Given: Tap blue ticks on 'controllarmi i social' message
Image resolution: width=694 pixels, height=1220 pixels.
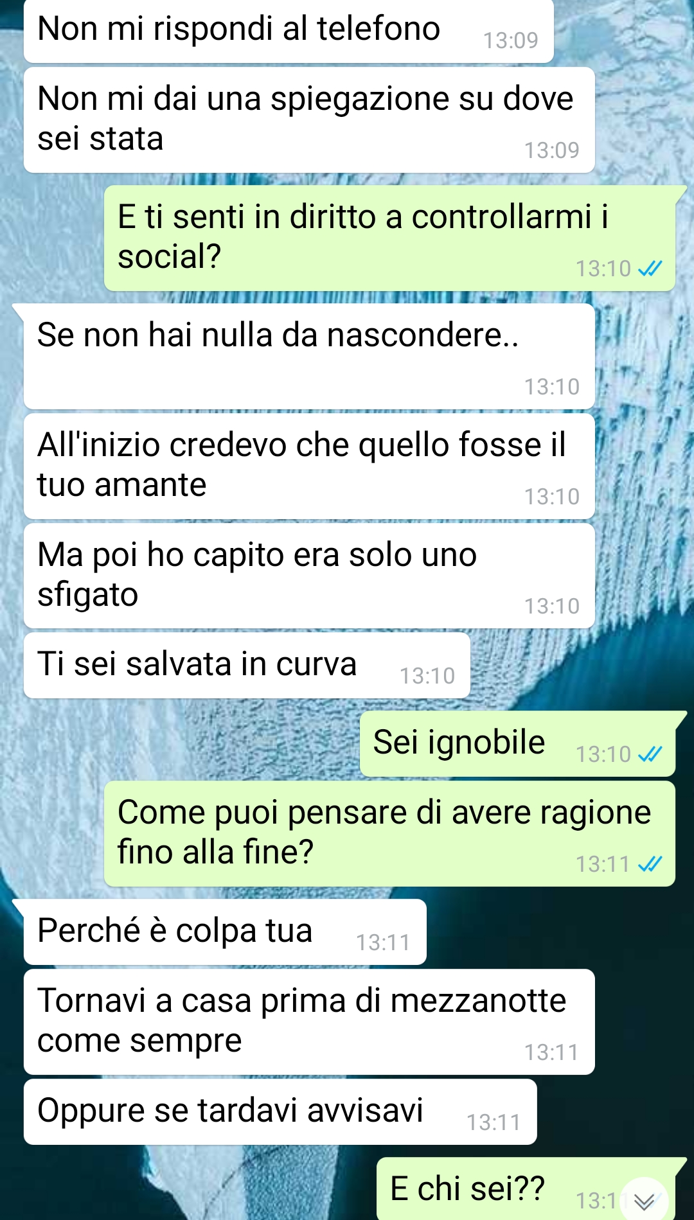Looking at the screenshot, I should point(650,269).
